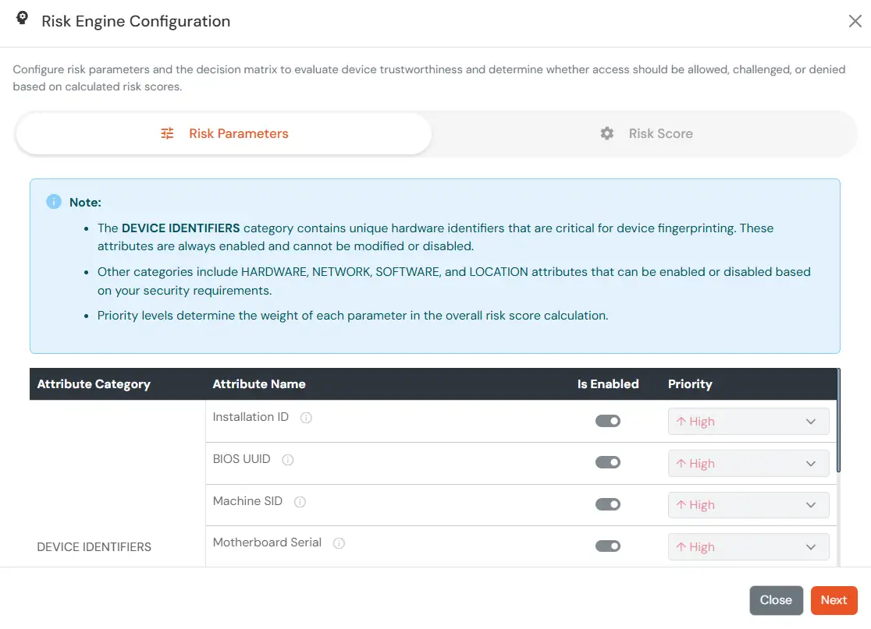Open the Installation ID info tooltip icon
The image size is (871, 629).
click(x=305, y=418)
